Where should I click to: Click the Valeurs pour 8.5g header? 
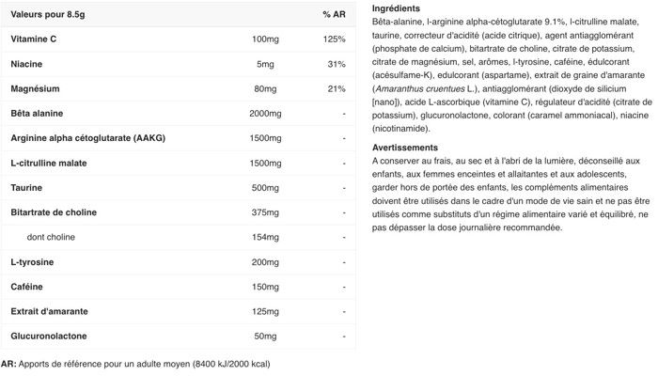[x=48, y=14]
